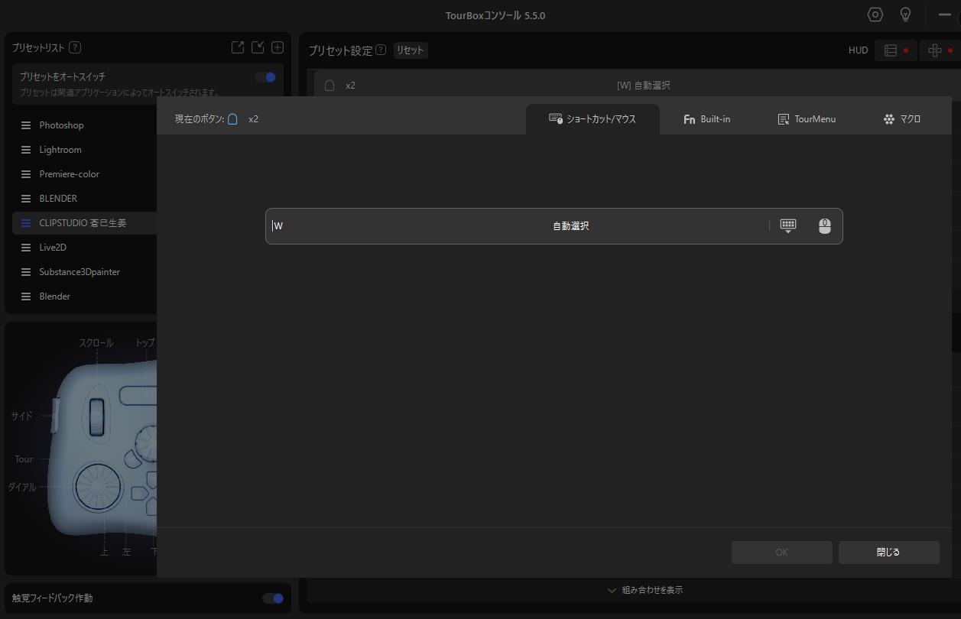Image resolution: width=961 pixels, height=619 pixels.
Task: Export preset icon in preset list header
Action: click(x=238, y=47)
